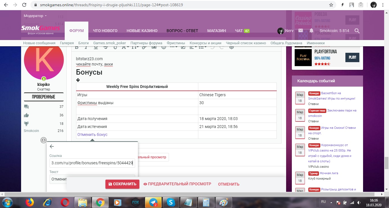The width and height of the screenshot is (389, 208).
Task: Click the SmokGames logo
Action: click(x=40, y=29)
